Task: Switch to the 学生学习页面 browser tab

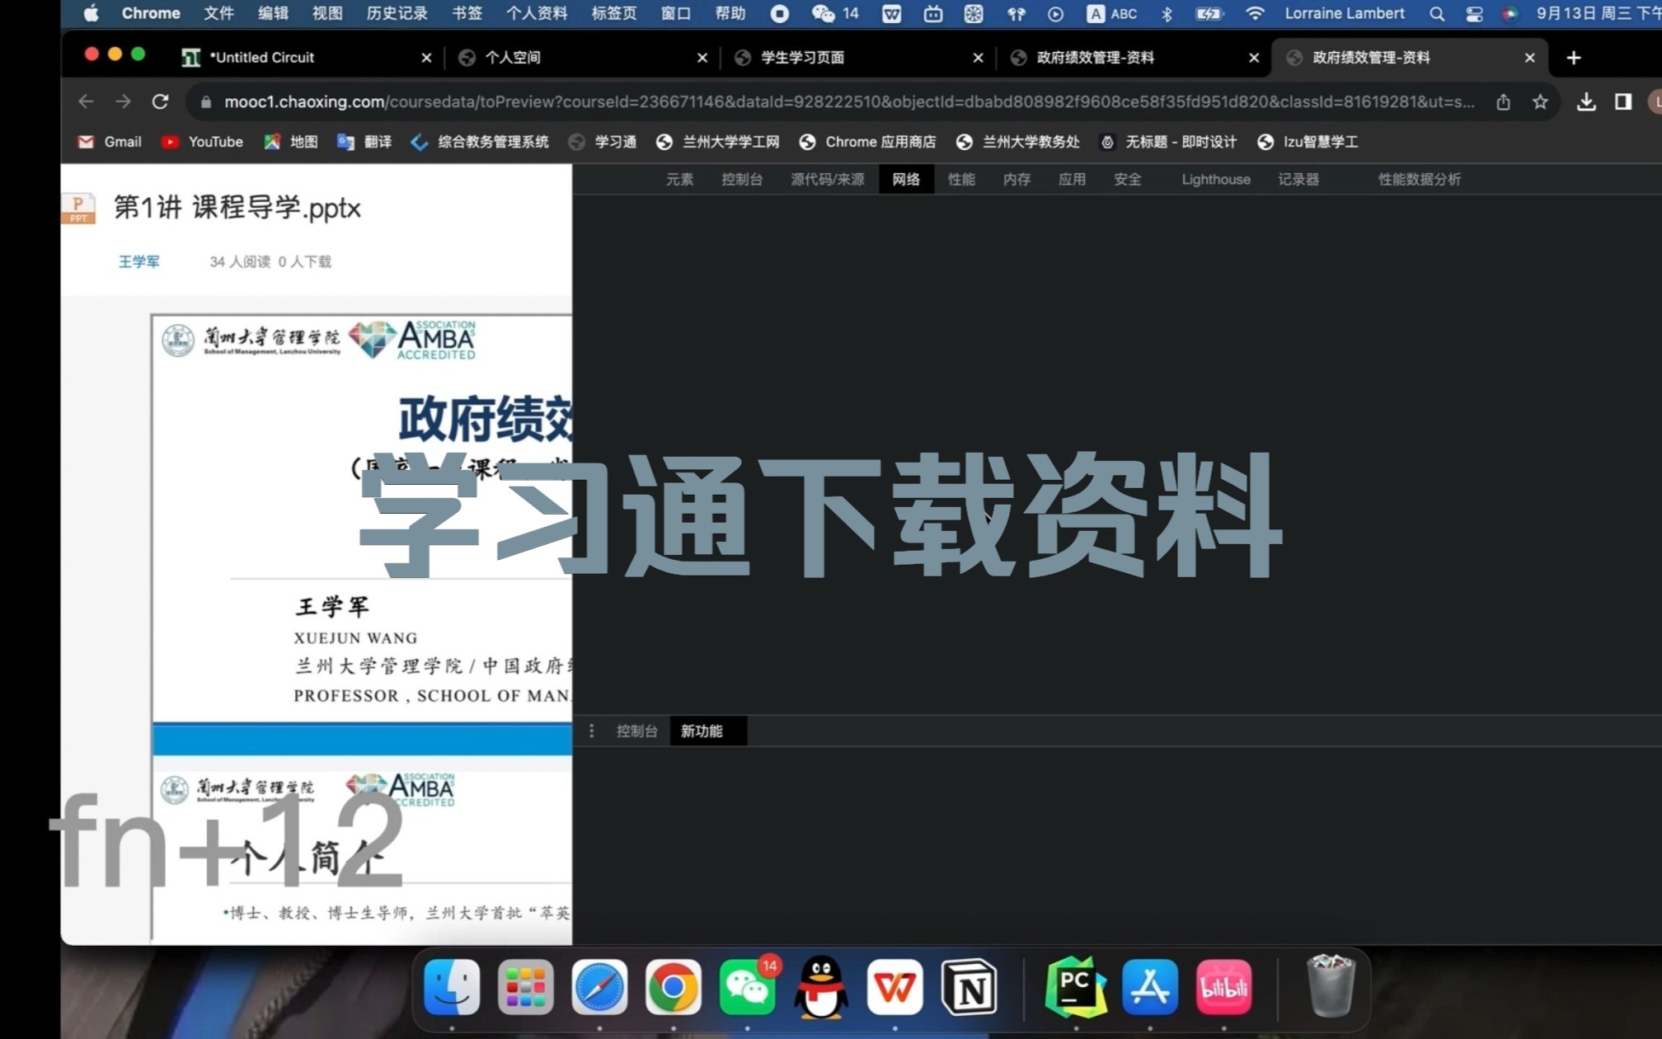Action: [x=857, y=58]
